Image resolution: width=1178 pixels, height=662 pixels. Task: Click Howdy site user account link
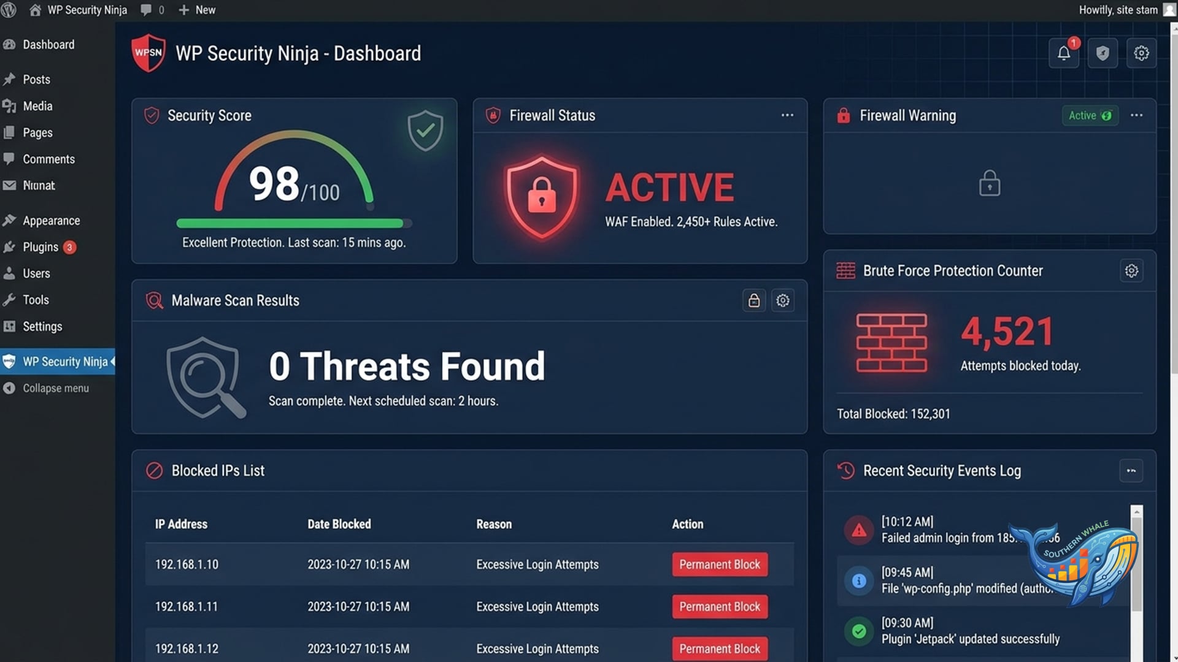point(1118,10)
